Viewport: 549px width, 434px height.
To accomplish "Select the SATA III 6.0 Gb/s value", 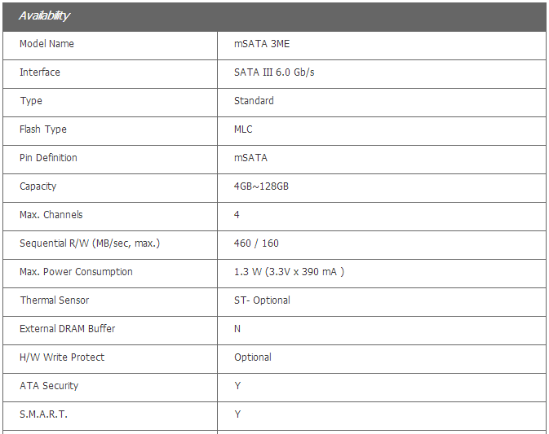I will [274, 72].
